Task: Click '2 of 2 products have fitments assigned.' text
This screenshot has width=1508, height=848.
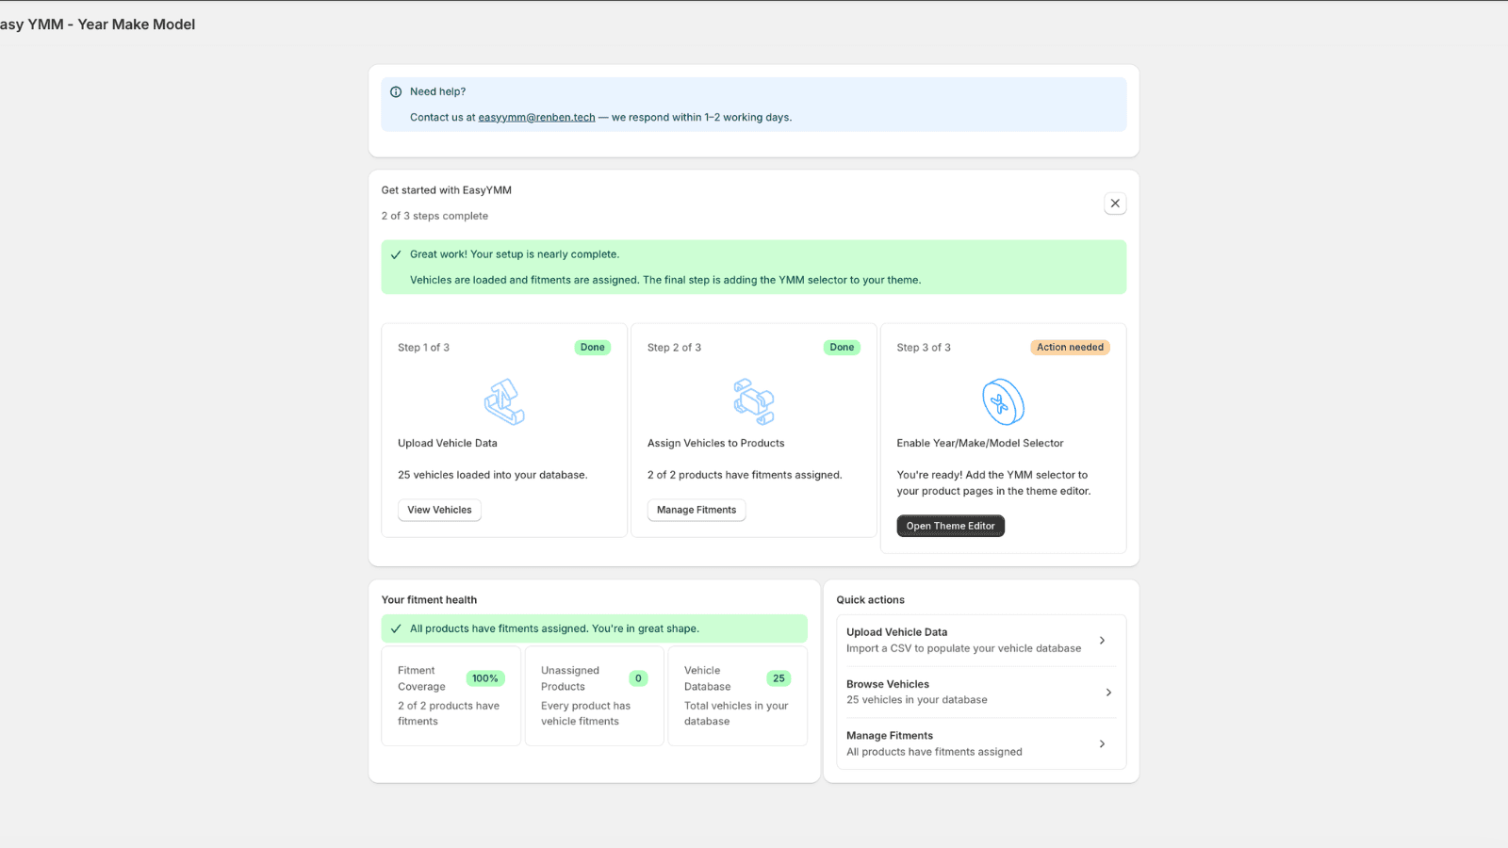Action: coord(745,475)
